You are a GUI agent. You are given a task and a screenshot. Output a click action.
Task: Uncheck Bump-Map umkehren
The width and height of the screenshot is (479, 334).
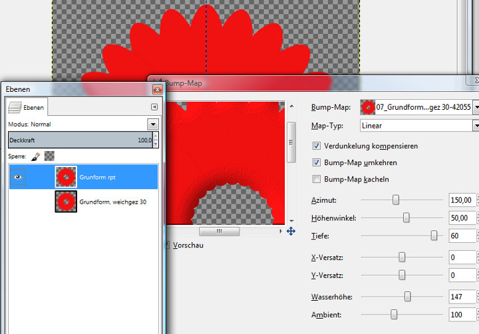tap(317, 162)
